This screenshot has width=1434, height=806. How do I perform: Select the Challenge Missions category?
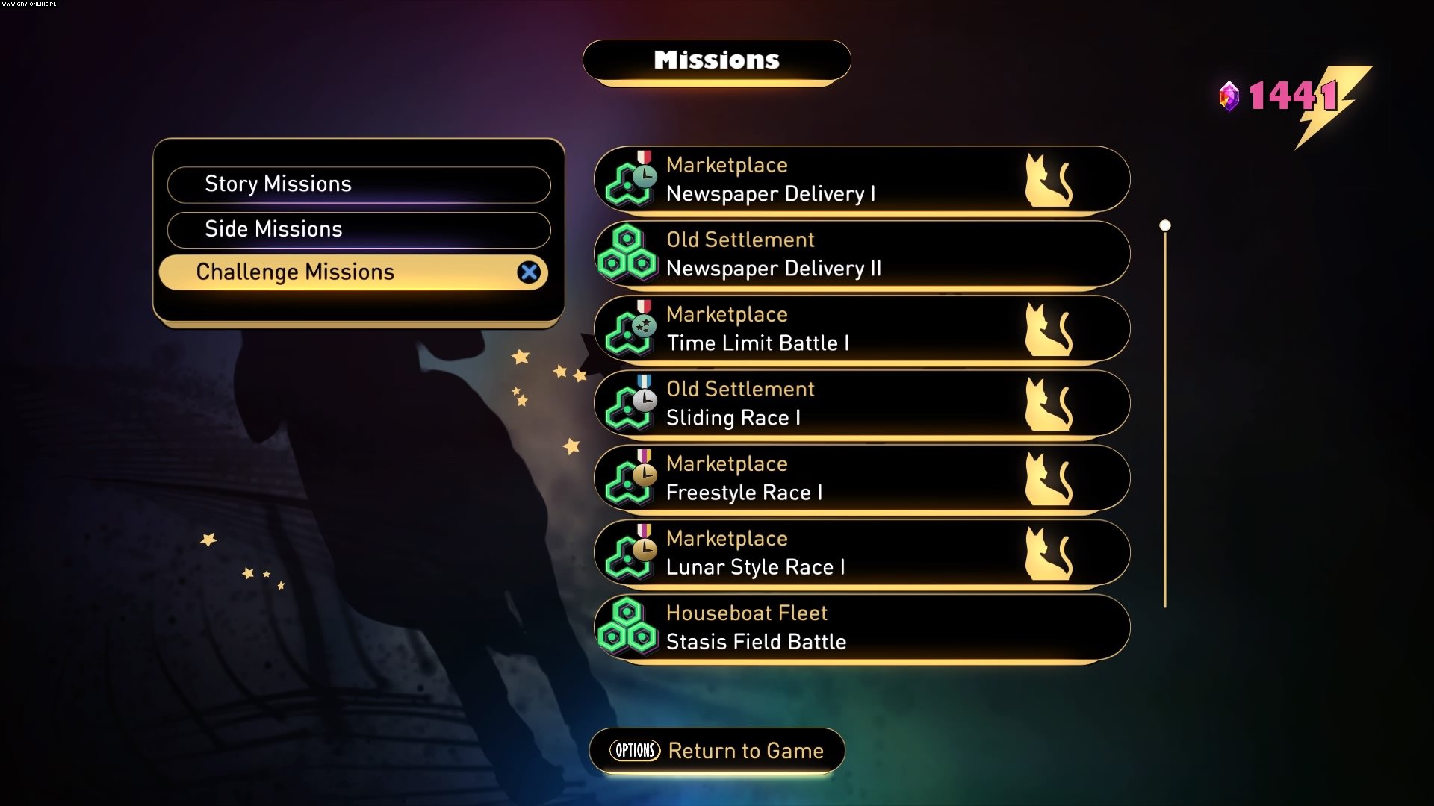[353, 272]
